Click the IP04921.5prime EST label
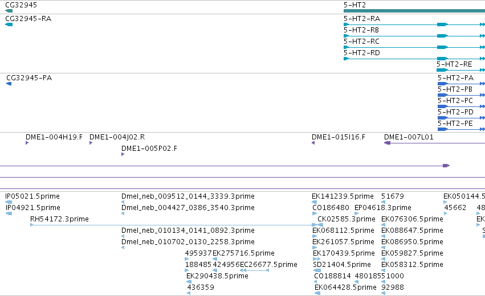Viewport: 485px width, 296px height. click(x=33, y=208)
